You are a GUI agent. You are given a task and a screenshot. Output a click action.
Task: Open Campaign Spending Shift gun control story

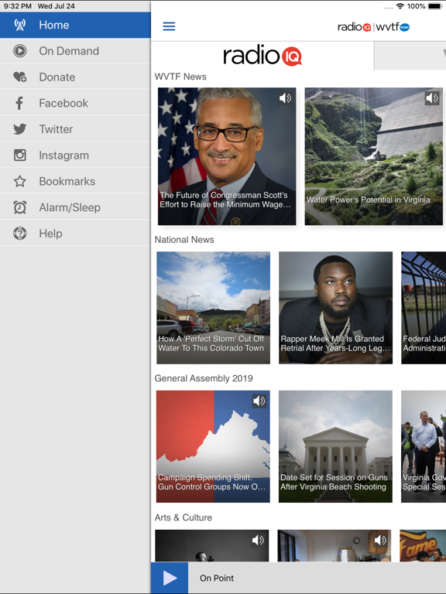coord(213,446)
